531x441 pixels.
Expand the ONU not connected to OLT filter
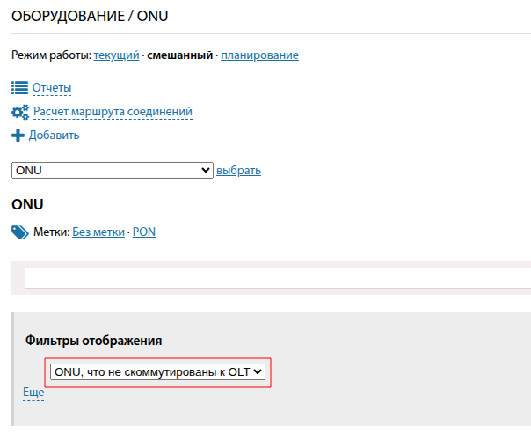(x=157, y=372)
